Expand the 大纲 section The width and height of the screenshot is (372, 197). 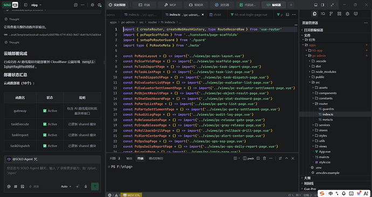tap(335, 178)
